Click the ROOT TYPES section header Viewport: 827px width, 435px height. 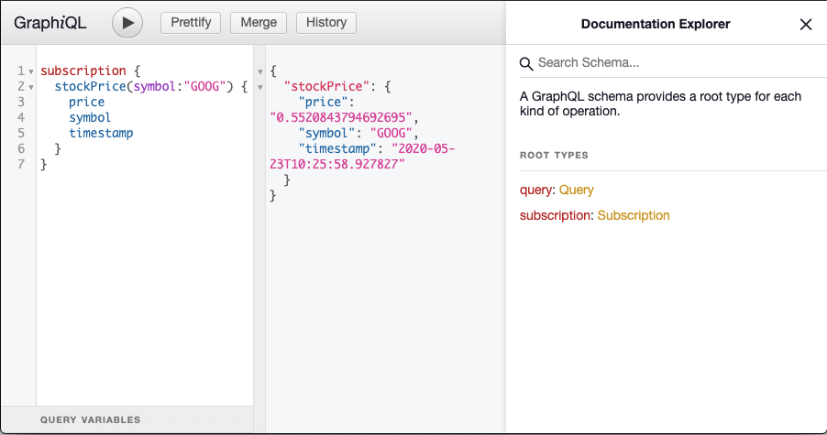click(x=554, y=156)
